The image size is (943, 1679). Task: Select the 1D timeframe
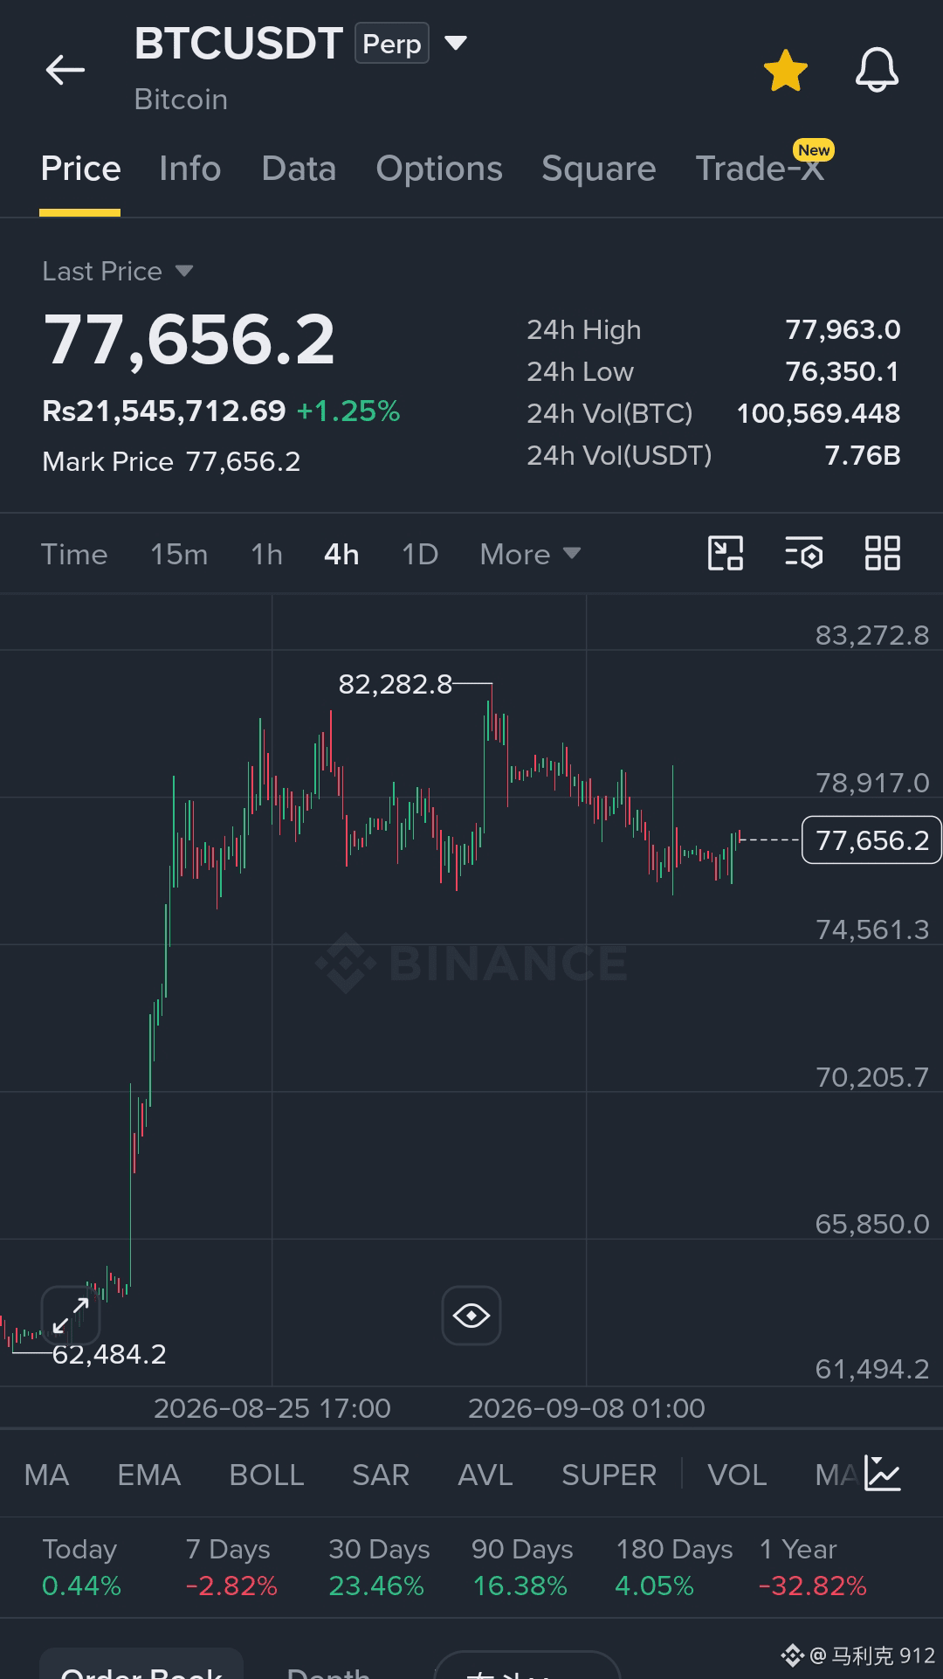pos(420,554)
